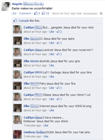Click Lindsey's avatar thumbnail
The height and width of the screenshot is (140, 105).
coord(17,134)
